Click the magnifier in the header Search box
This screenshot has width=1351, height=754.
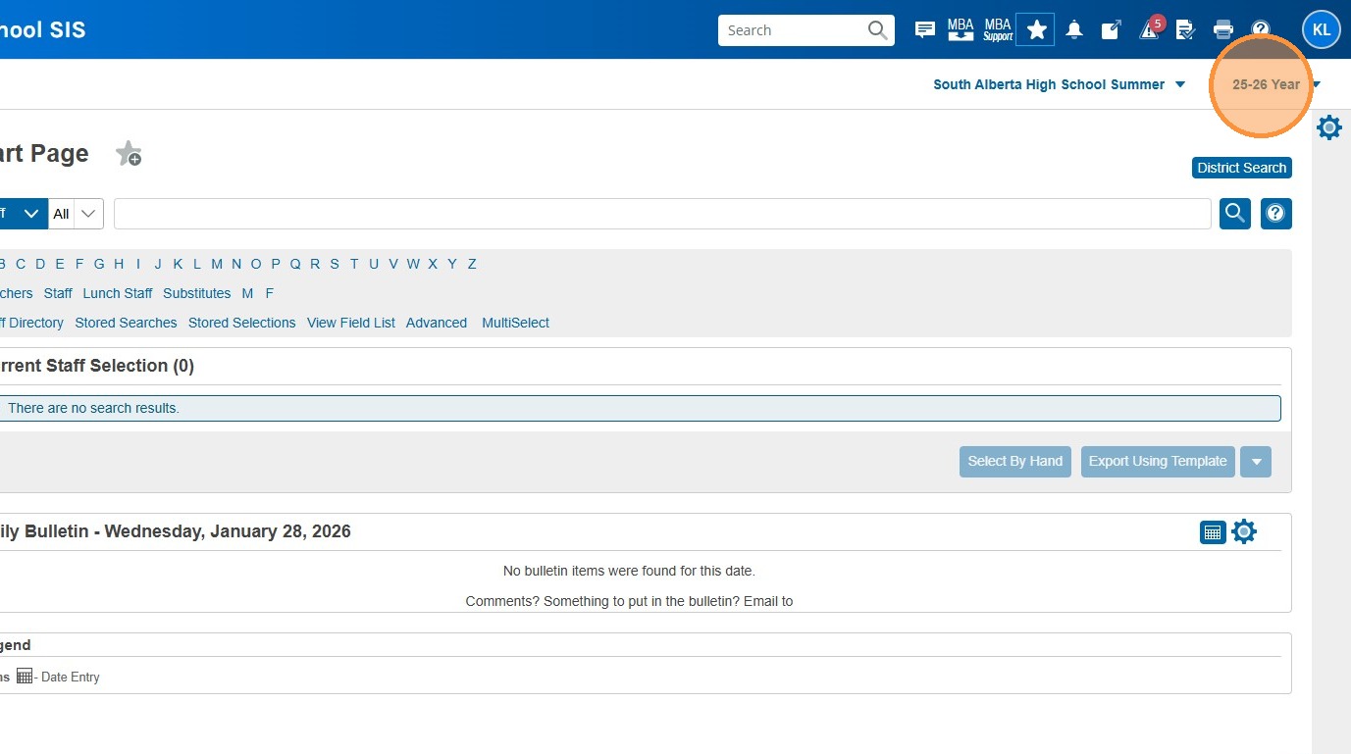[877, 30]
